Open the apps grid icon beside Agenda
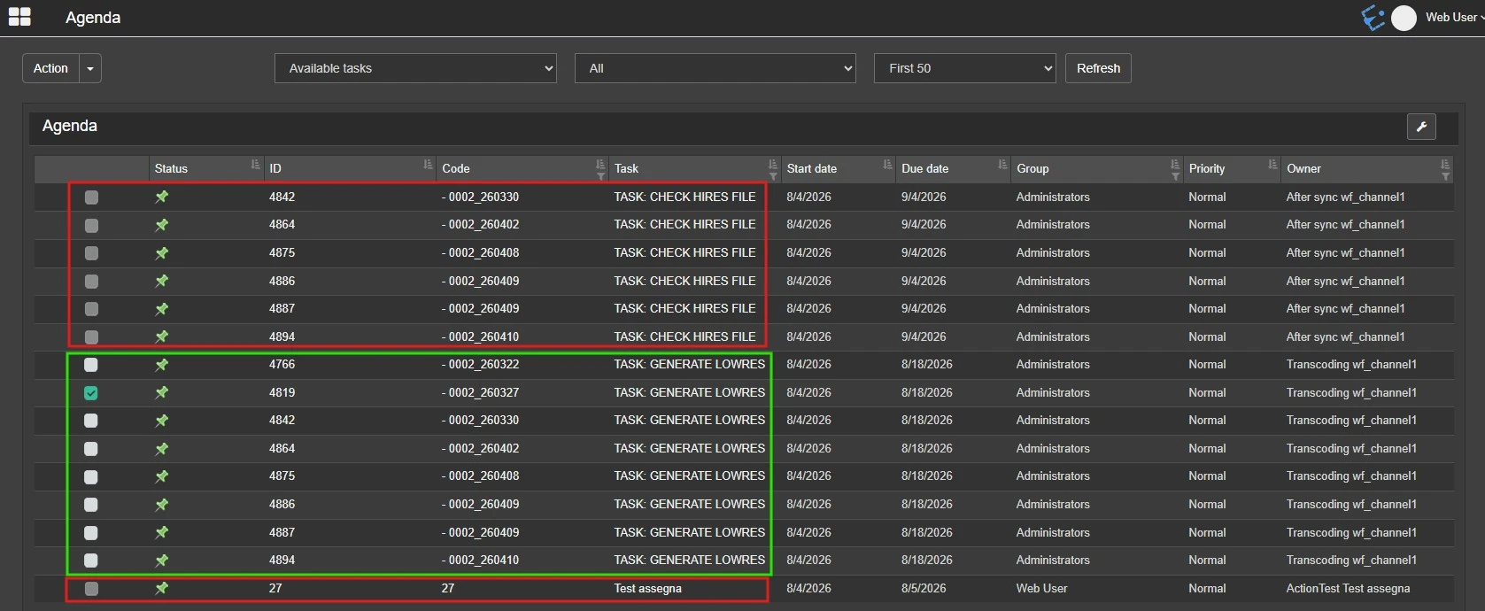1485x611 pixels. coord(19,17)
